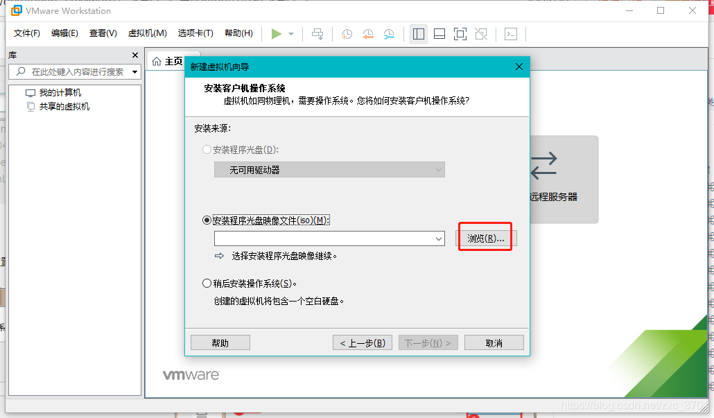Viewport: 714px width, 418px height.
Task: Select 安装程序光盘映像文件(iso) radio option
Action: tap(207, 219)
